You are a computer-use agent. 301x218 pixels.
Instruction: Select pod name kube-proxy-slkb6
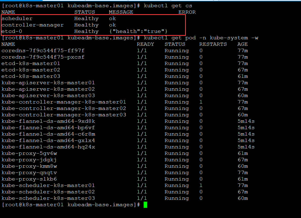point(29,179)
